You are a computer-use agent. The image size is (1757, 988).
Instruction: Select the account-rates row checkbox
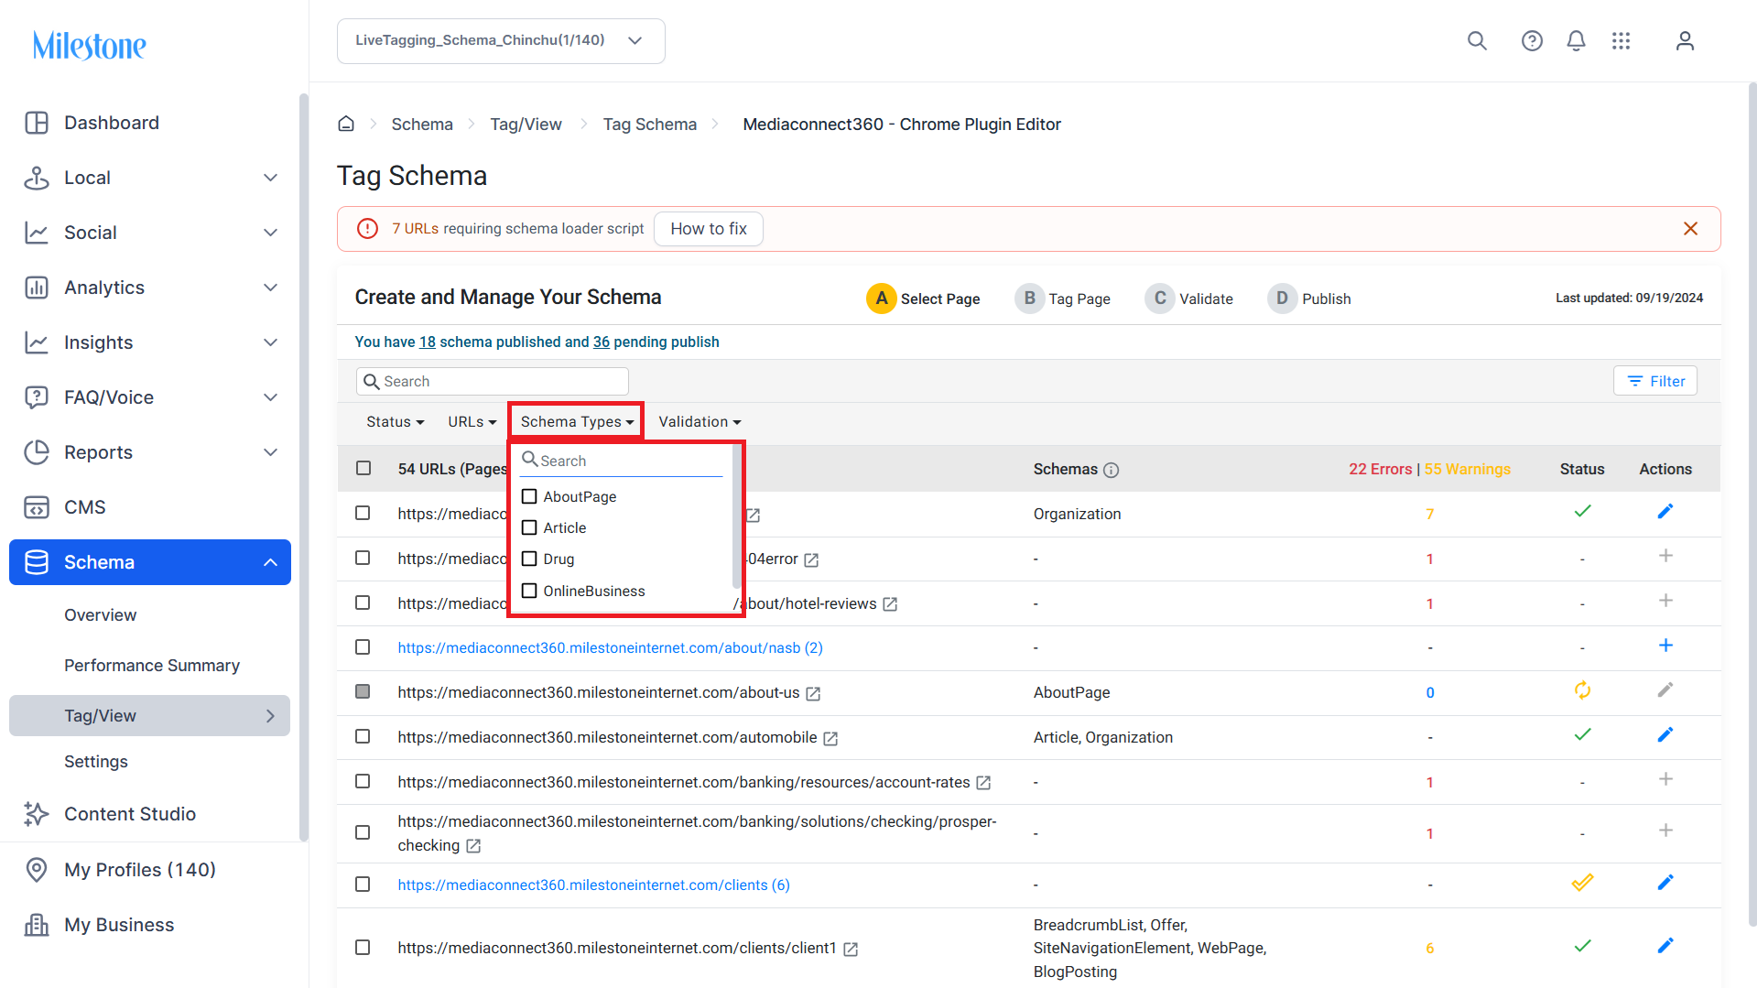tap(363, 782)
